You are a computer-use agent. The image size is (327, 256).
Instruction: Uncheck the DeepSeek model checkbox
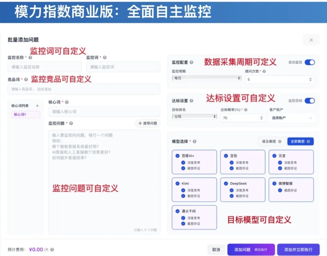pos(226,183)
